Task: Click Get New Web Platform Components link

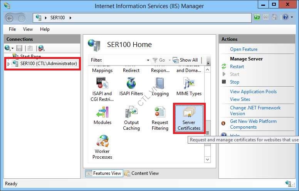Action: (253, 124)
